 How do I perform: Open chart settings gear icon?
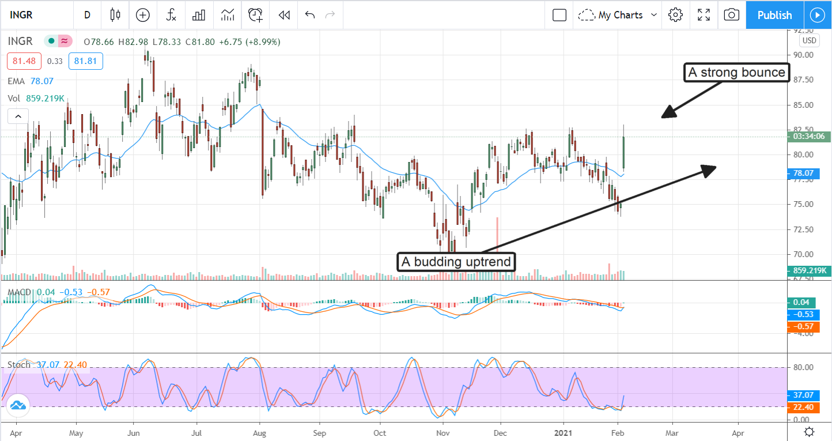coord(675,15)
